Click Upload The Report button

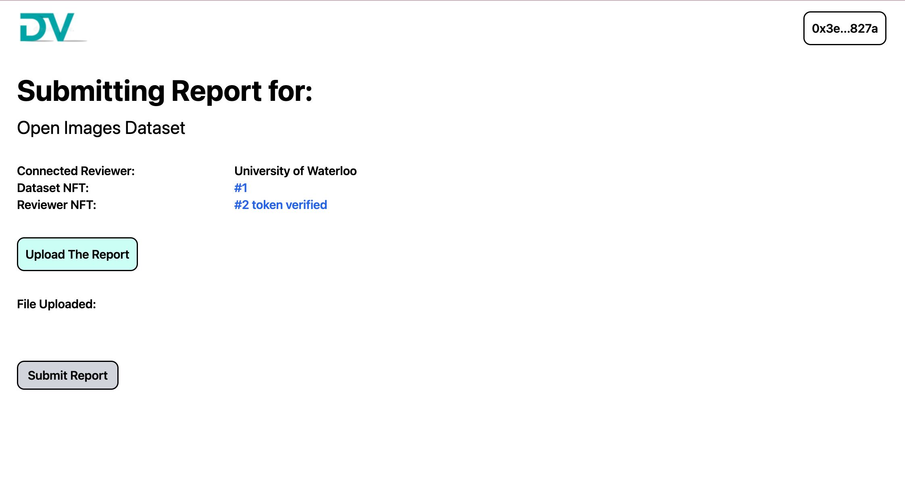click(x=77, y=254)
